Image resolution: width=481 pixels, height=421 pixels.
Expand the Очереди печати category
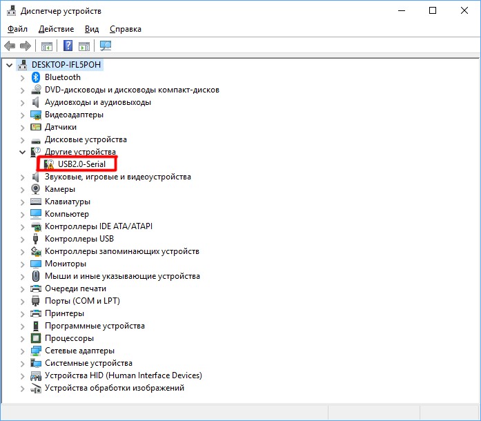coord(22,289)
